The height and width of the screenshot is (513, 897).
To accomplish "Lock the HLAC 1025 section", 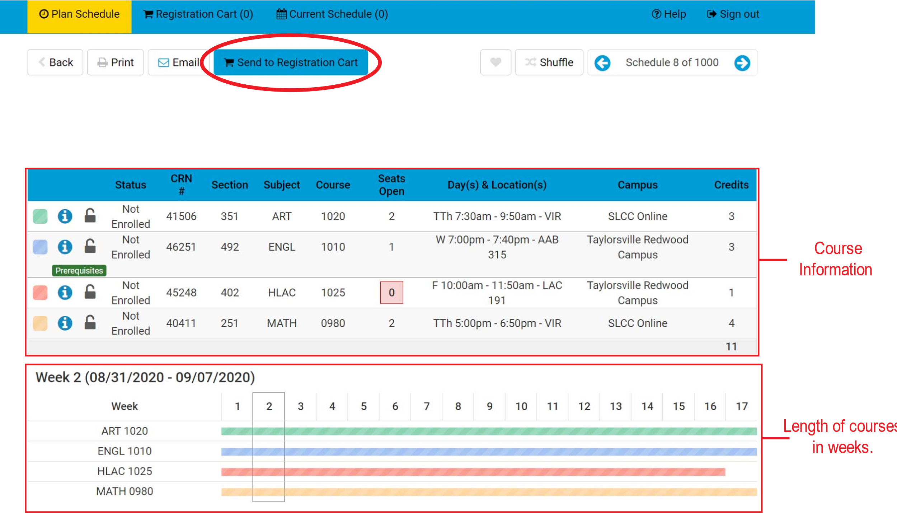I will tap(90, 292).
